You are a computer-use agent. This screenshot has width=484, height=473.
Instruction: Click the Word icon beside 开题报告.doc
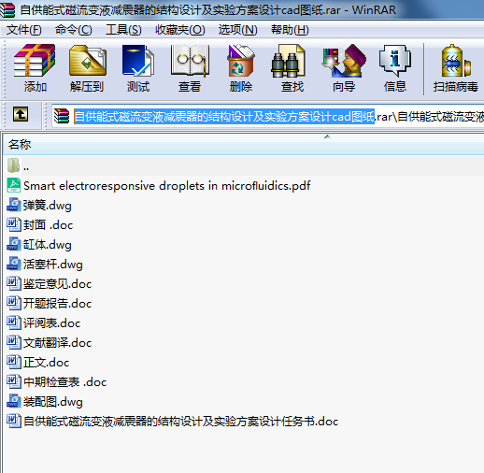14,303
